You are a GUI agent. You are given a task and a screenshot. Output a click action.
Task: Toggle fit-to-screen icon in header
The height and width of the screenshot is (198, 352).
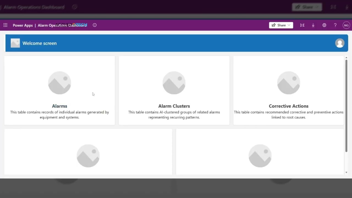pos(302,25)
